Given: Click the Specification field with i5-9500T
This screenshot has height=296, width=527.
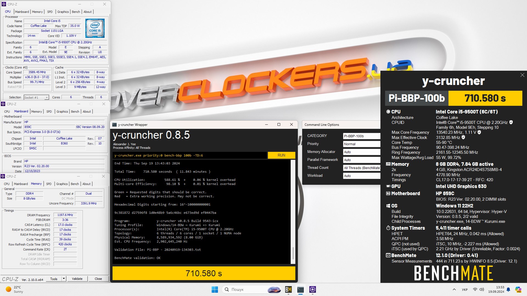Looking at the screenshot, I should [x=65, y=42].
